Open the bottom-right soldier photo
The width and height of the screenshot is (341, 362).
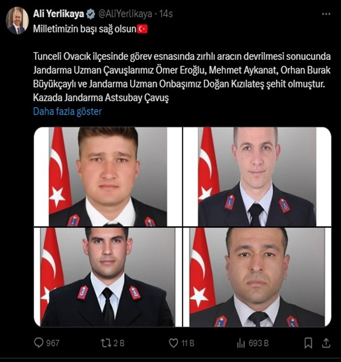click(257, 277)
